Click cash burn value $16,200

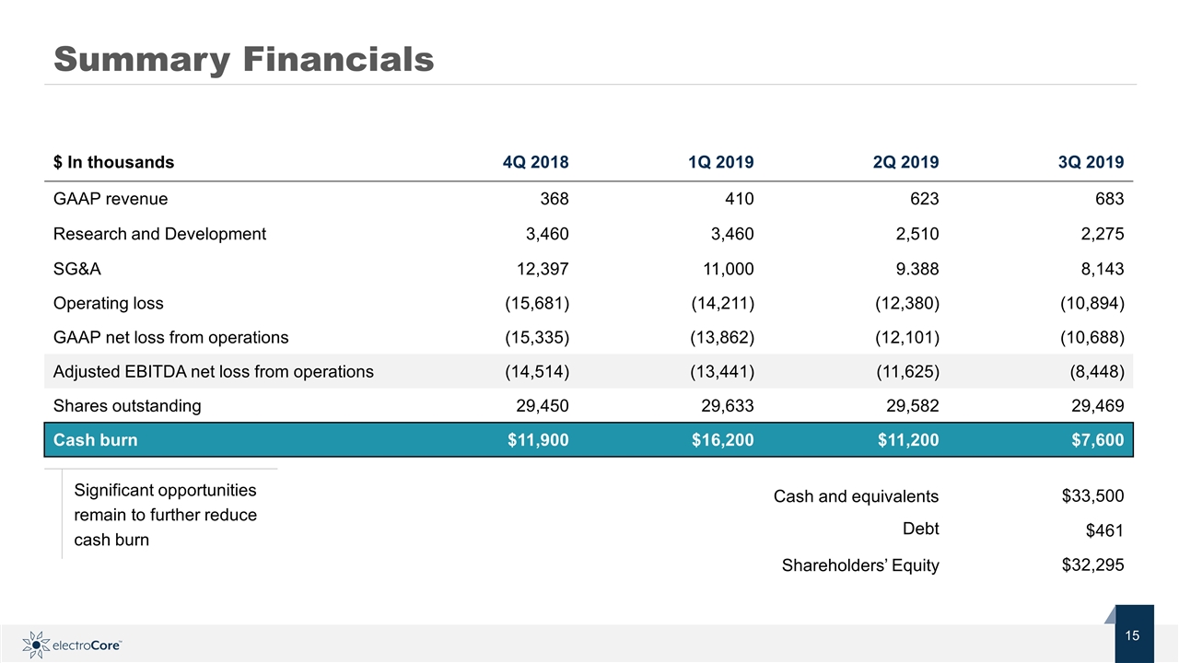coord(723,440)
